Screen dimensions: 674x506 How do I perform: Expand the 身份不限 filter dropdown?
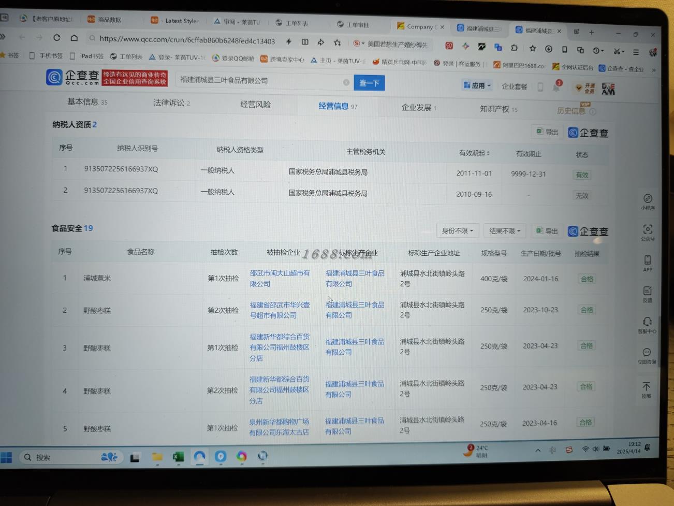coord(457,230)
